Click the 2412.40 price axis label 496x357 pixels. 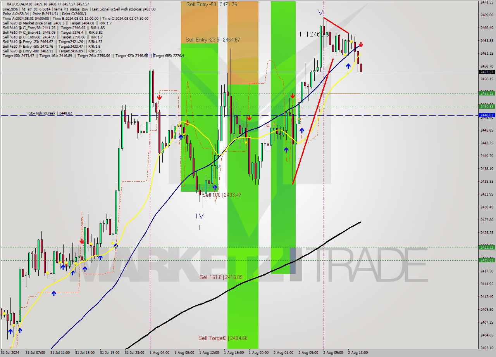[487, 296]
